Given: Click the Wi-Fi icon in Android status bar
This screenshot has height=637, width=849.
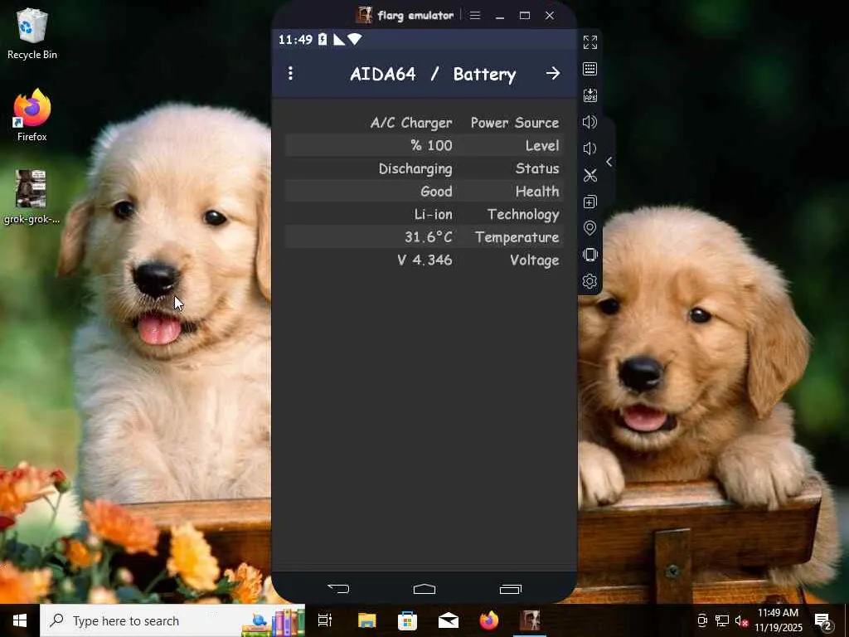Looking at the screenshot, I should (x=355, y=39).
